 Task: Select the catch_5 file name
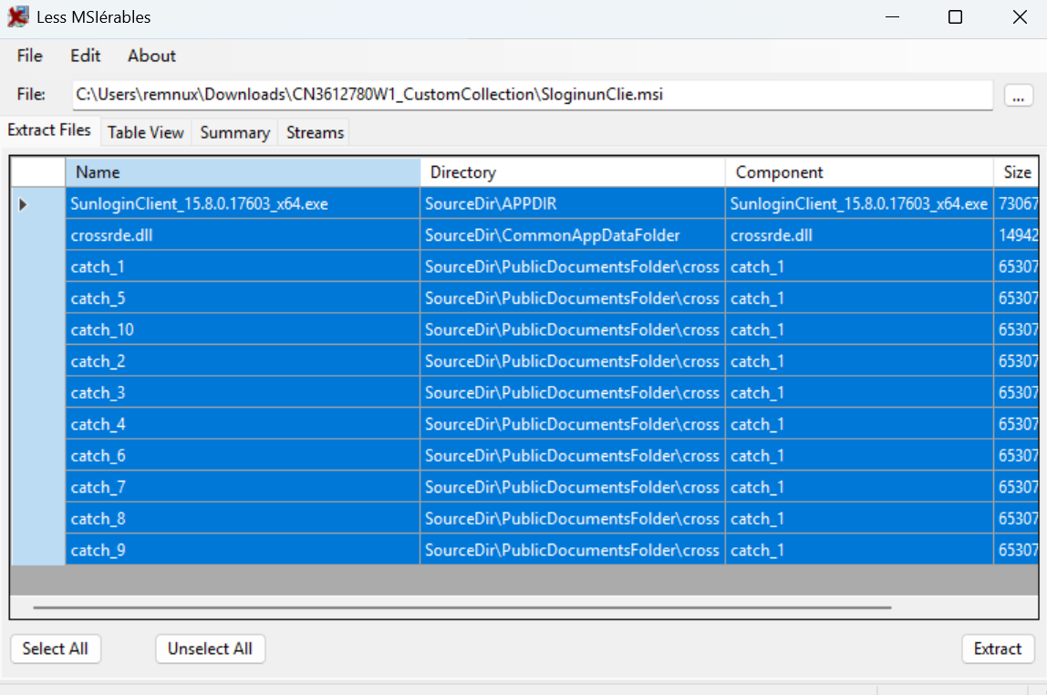point(243,297)
